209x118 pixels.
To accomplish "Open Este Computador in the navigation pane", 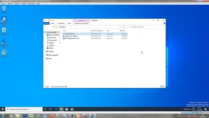I will (x=53, y=55).
